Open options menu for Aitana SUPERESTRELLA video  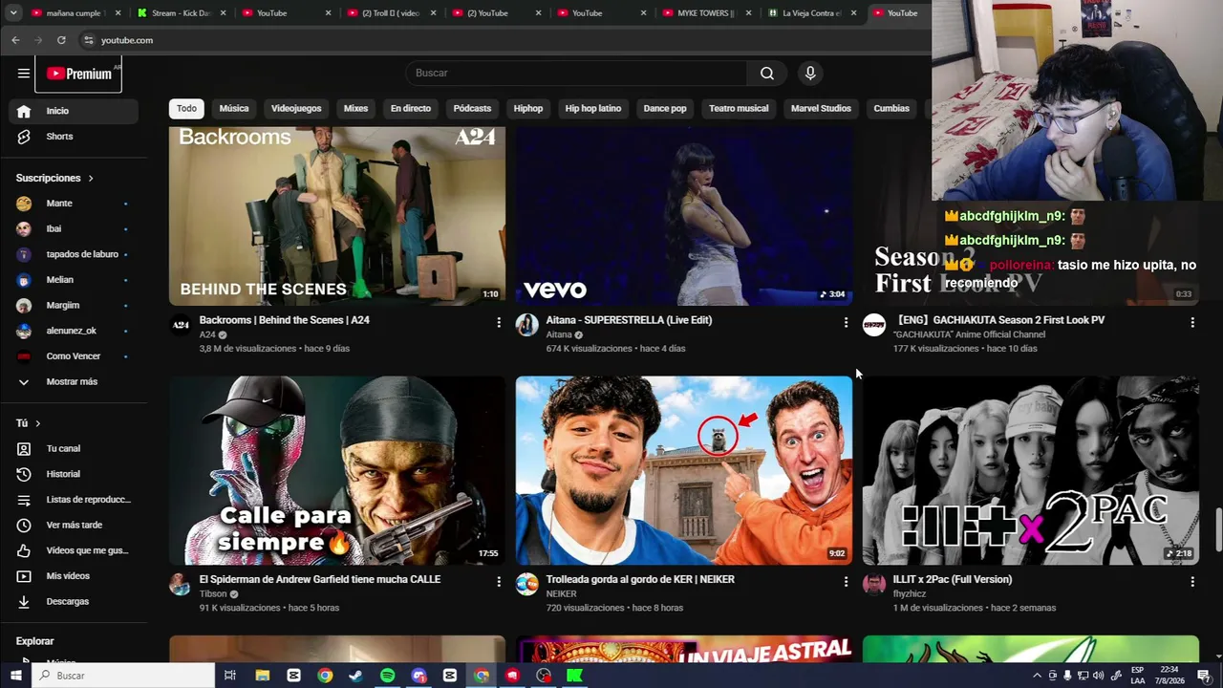(846, 323)
